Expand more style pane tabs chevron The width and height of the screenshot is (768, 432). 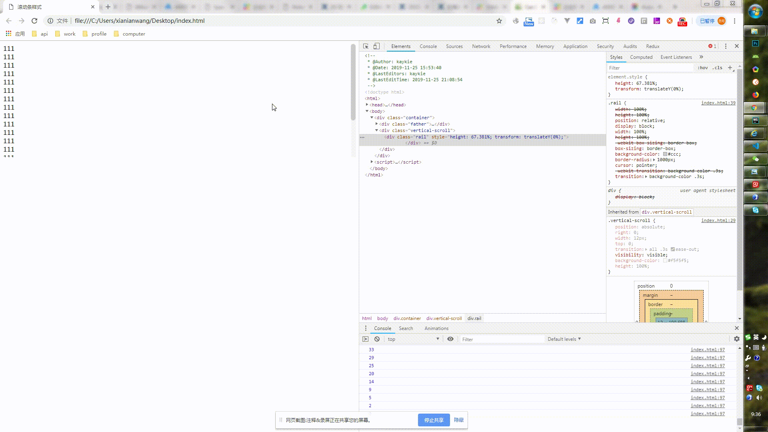tap(701, 57)
